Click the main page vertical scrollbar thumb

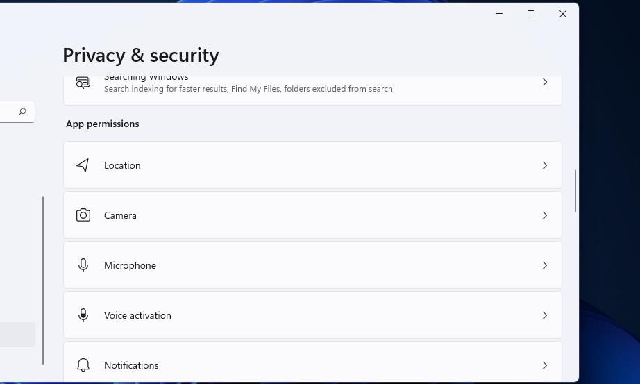click(575, 191)
